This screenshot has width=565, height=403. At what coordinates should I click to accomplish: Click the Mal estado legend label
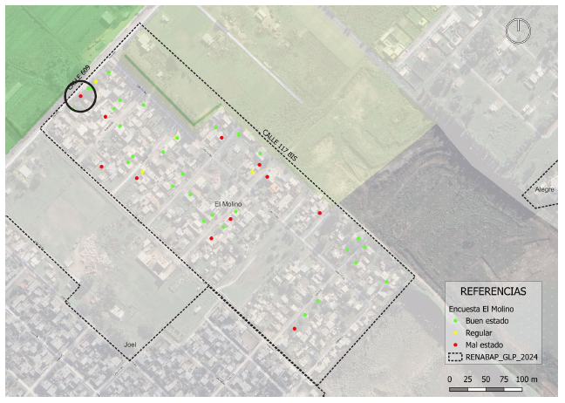pyautogui.click(x=485, y=345)
